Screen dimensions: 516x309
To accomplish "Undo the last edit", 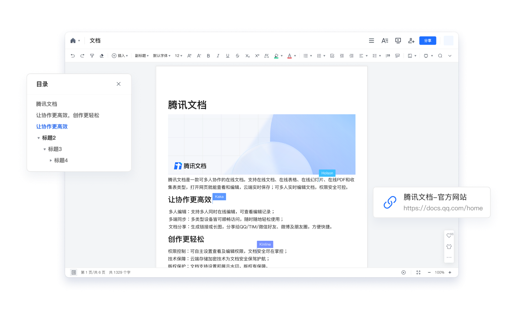I will tap(73, 56).
